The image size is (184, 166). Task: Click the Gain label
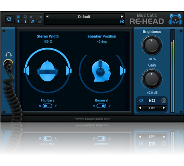coord(152,65)
